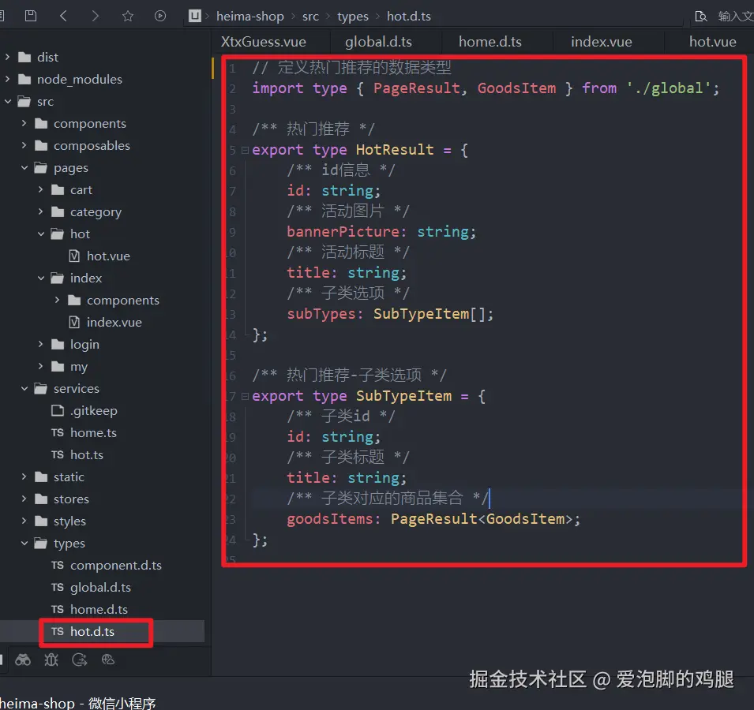Click the save file icon in toolbar

30,16
